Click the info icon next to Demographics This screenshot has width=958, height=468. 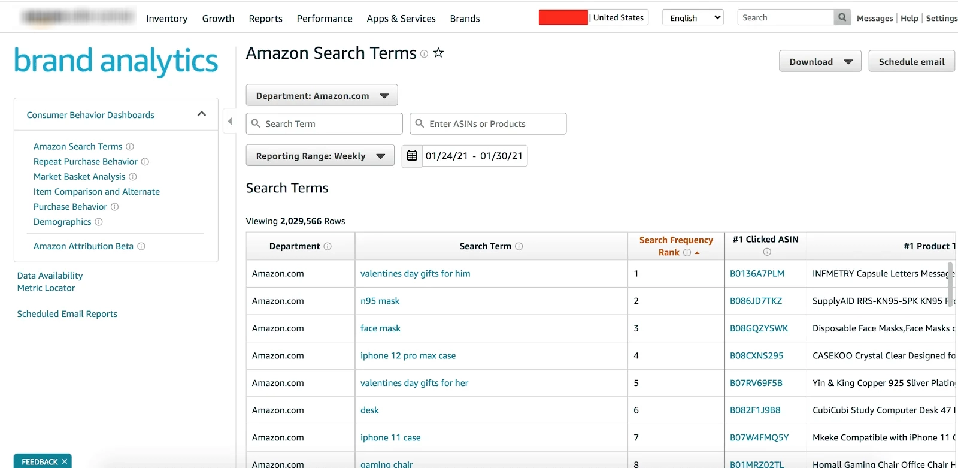[99, 222]
